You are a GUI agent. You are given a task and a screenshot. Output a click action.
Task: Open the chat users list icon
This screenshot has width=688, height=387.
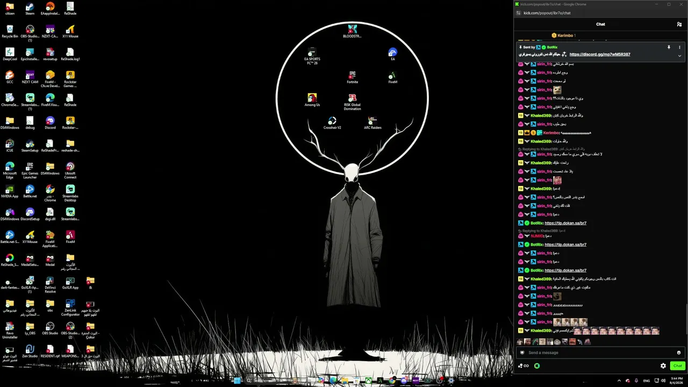[x=679, y=24]
